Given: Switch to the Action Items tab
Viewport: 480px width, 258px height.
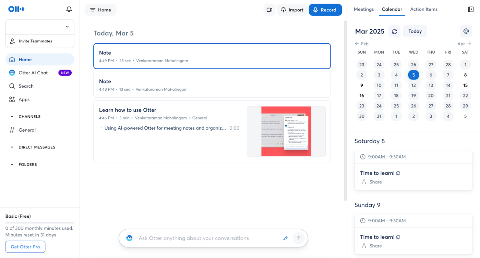Looking at the screenshot, I should click(424, 9).
